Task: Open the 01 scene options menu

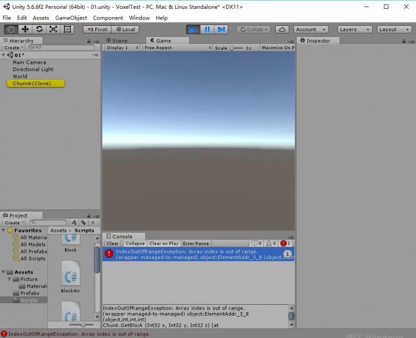Action: pyautogui.click(x=96, y=55)
